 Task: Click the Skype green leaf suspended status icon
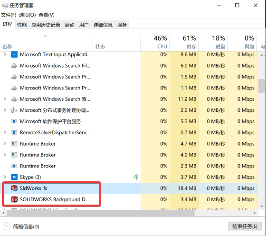(x=136, y=177)
